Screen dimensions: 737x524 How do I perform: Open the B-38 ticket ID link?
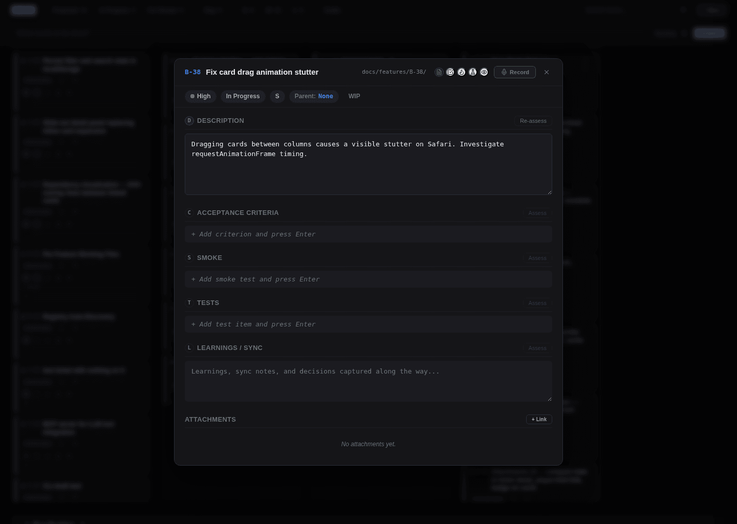pos(192,72)
